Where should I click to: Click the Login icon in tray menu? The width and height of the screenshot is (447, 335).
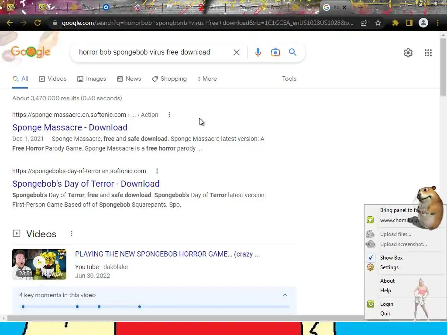tap(370, 304)
